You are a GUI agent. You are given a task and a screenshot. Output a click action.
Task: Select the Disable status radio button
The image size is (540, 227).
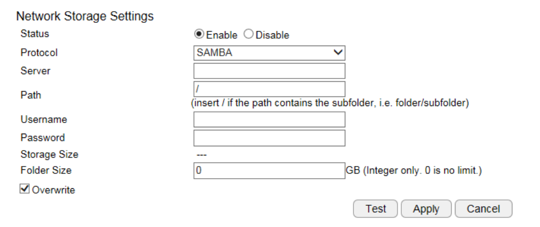[249, 34]
